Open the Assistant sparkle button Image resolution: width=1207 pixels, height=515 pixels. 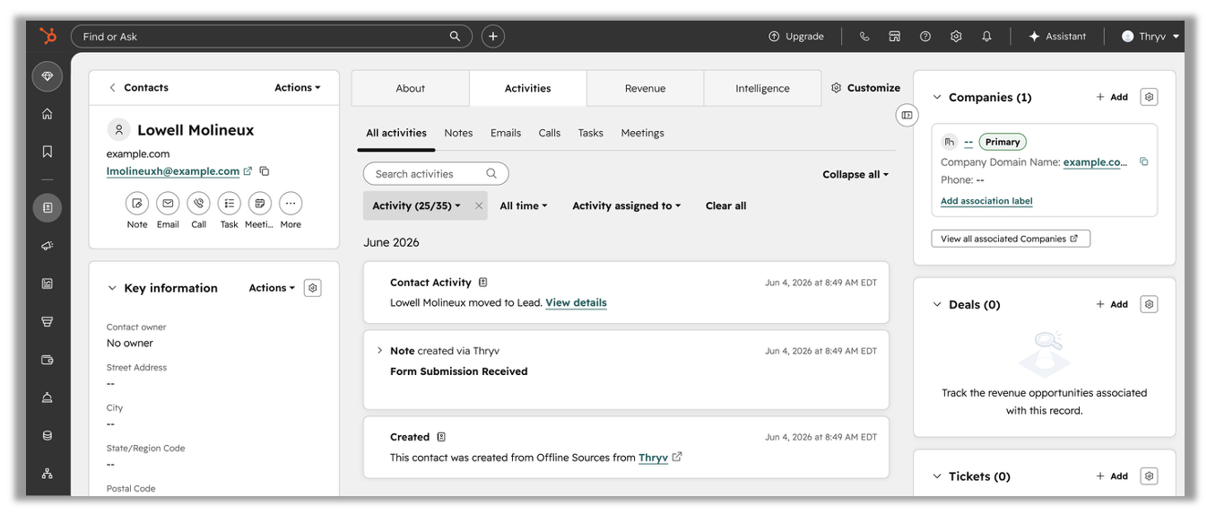1057,37
